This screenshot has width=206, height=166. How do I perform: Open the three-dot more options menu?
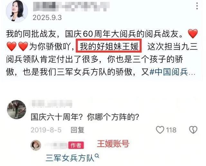click(197, 6)
